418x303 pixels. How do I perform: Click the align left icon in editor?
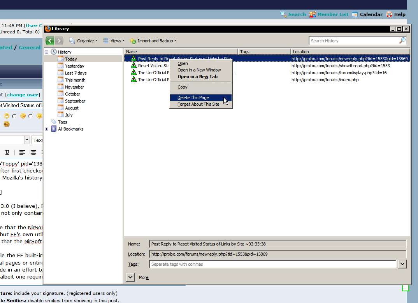coord(22,152)
